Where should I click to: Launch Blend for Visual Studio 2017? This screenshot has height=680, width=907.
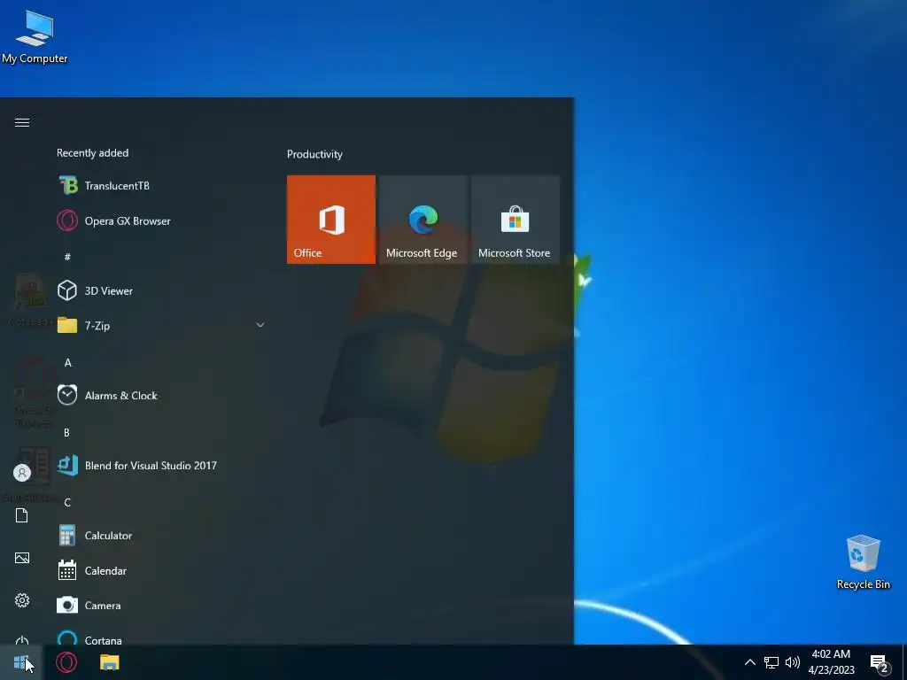pos(159,466)
